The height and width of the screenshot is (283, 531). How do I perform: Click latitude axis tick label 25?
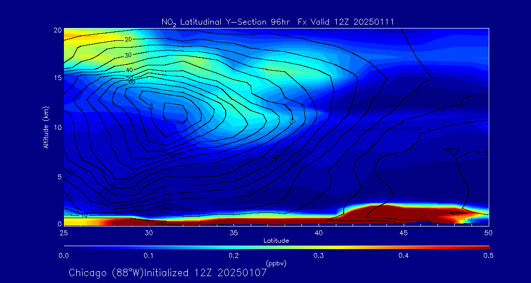tap(64, 233)
